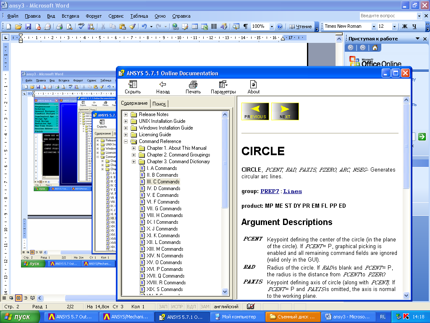Viewport: 430px width, 323px height.
Task: Click the Печать printer icon in ANSYS help
Action: [x=193, y=87]
